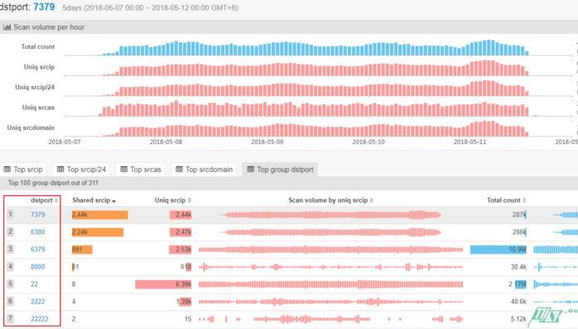578x329 pixels.
Task: Open dstport 22222 link
Action: coord(40,319)
